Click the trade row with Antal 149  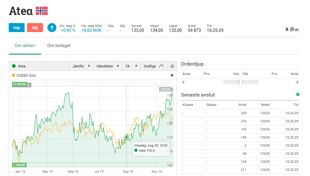(240, 137)
